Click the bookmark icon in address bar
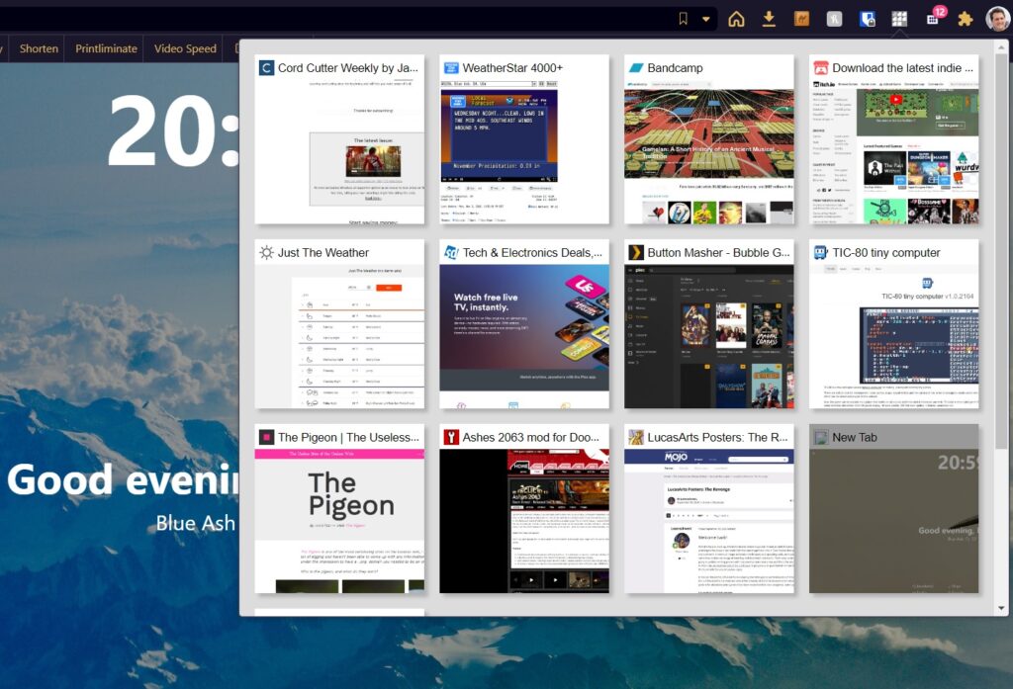Viewport: 1013px width, 689px height. 683,19
